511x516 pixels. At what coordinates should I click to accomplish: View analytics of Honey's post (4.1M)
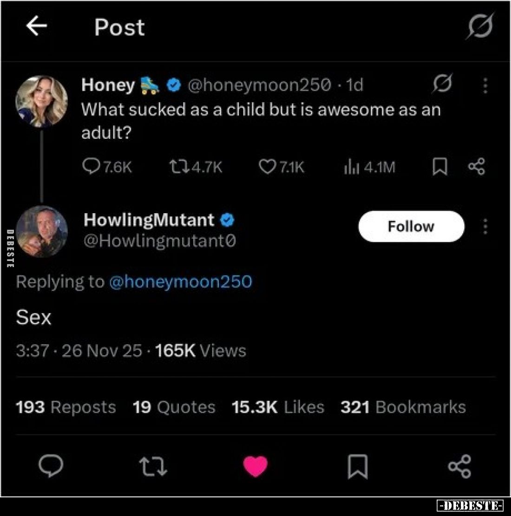[369, 167]
